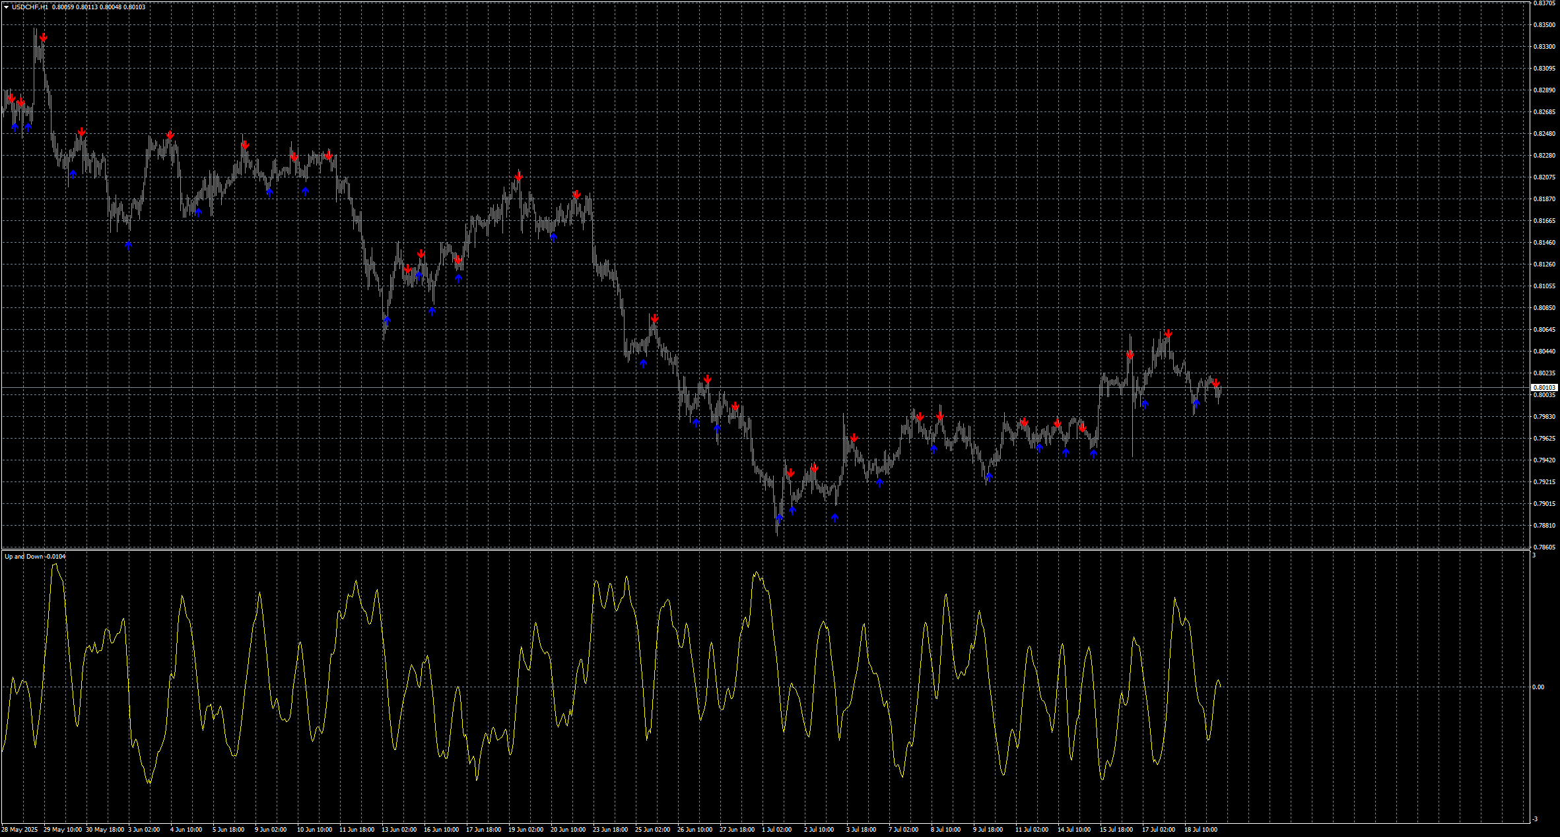Click the '13 Jun 02:00' time axis label
This screenshot has width=1560, height=837.
click(399, 830)
